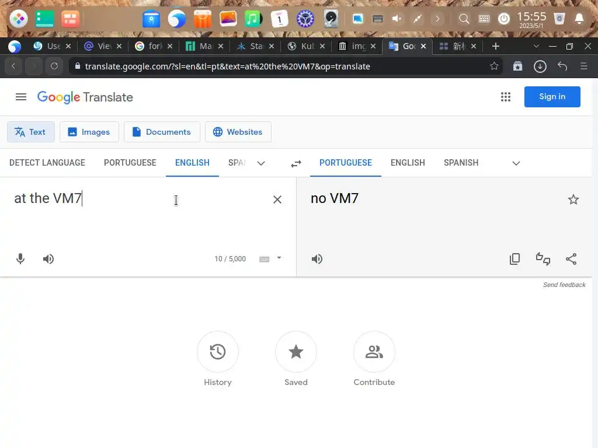Expand more source languages chevron

[261, 163]
